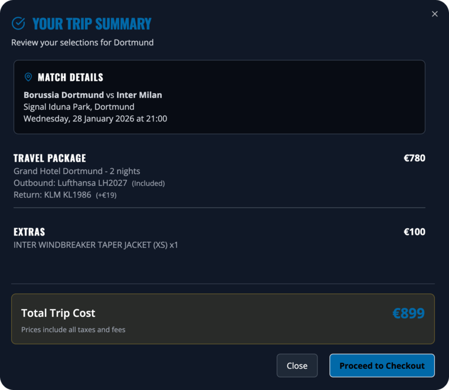
Task: Click the checkmark icon beside Your Trip Summary
Action: (18, 24)
